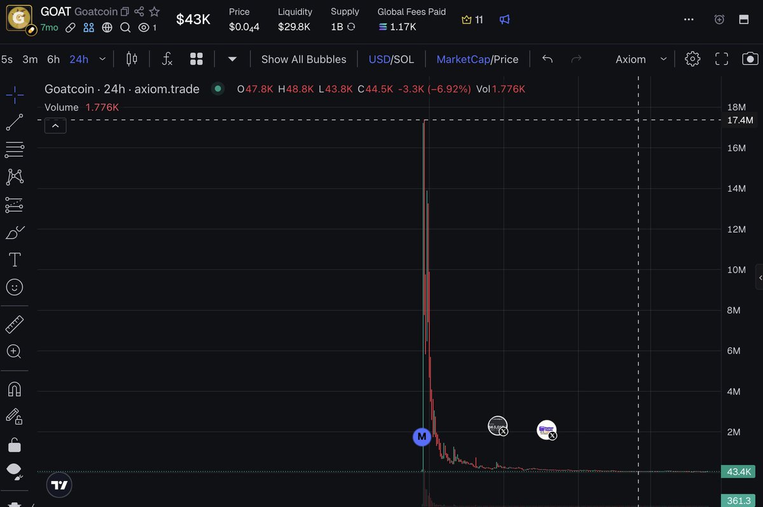The width and height of the screenshot is (763, 507).
Task: Switch the currency to SOL
Action: 404,59
